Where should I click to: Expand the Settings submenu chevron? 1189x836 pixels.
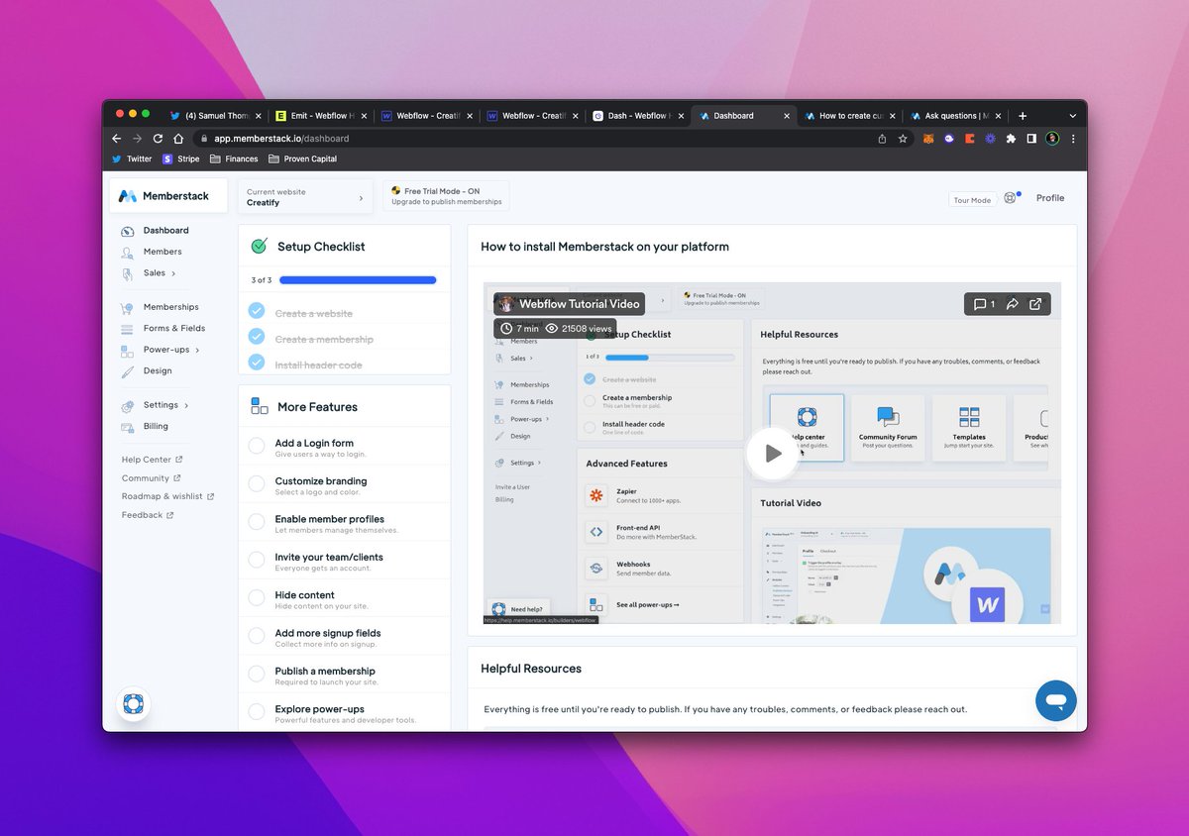coord(186,405)
